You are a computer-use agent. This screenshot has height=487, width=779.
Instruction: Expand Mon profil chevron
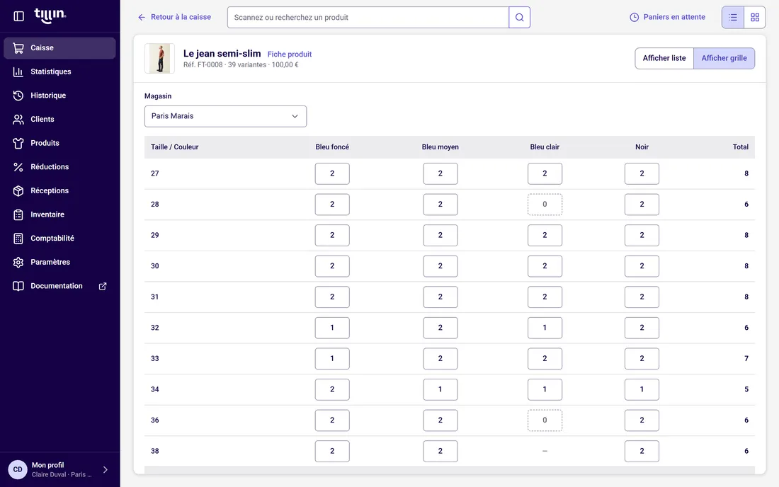pyautogui.click(x=106, y=469)
